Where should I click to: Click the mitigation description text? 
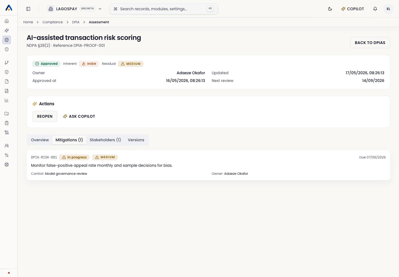click(x=102, y=165)
